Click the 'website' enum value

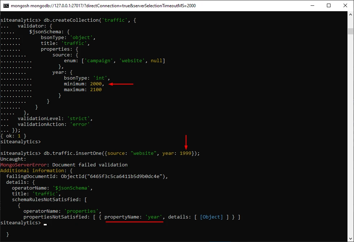coord(132,60)
